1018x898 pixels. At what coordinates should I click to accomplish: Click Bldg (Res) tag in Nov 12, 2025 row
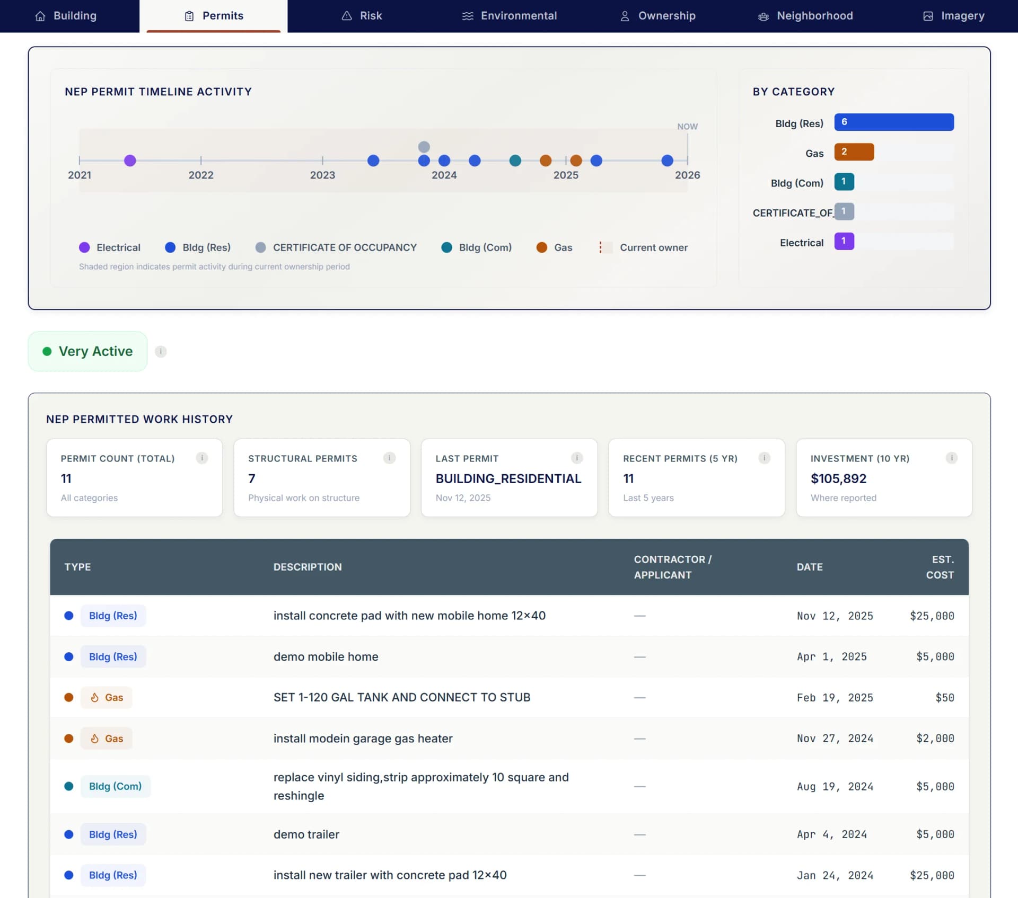point(113,616)
